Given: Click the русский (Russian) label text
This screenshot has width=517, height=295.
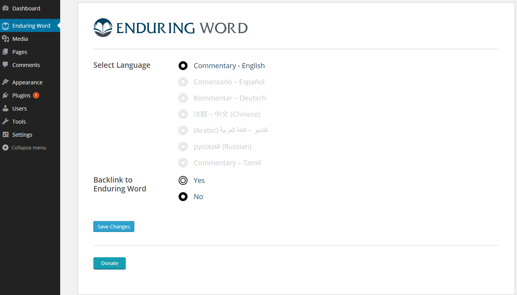Looking at the screenshot, I should (x=223, y=147).
